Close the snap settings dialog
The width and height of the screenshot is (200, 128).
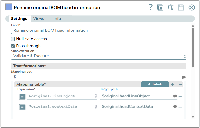point(192,7)
